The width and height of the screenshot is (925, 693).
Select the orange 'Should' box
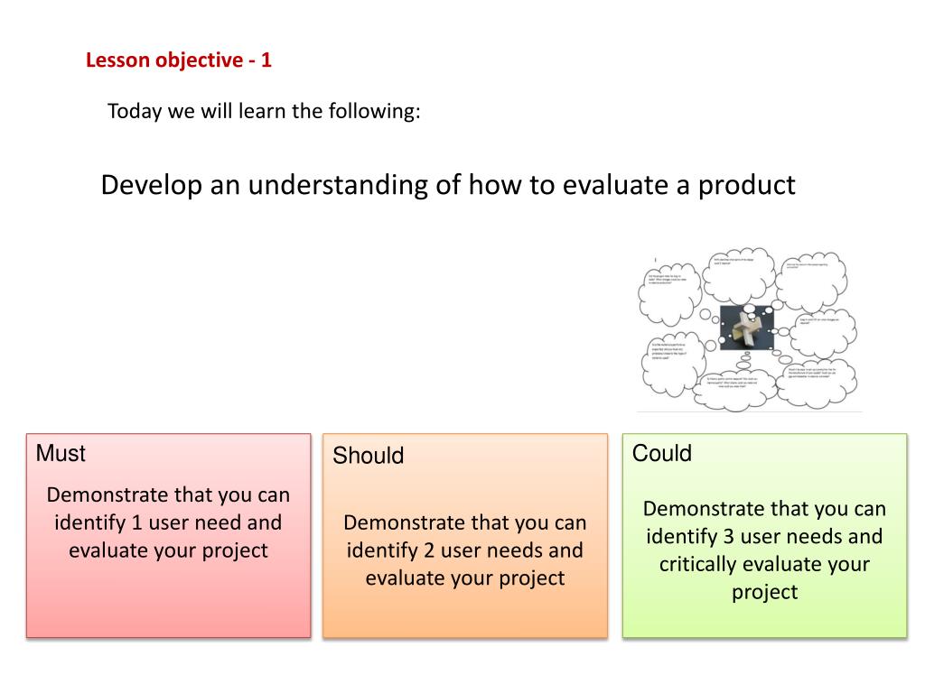(x=465, y=536)
